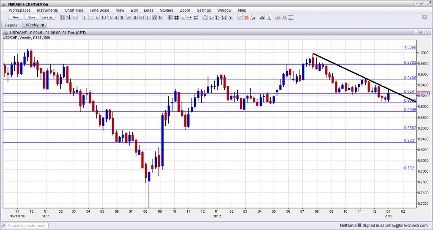Click the delete all lines icon
Screen dimensions: 433x230
[x=252, y=17]
